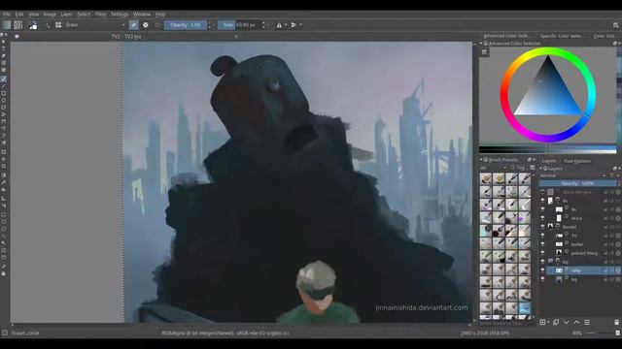Open the brush tag filter All dropdown
Viewport: 622px width, 349px height.
coord(493,168)
